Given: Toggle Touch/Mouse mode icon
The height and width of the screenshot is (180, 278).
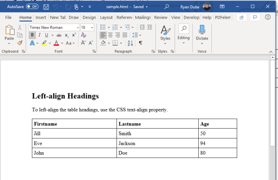Looking at the screenshot, I should [76, 7].
